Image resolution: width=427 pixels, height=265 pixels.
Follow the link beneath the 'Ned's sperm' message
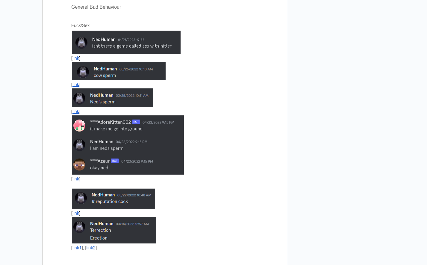[76, 112]
